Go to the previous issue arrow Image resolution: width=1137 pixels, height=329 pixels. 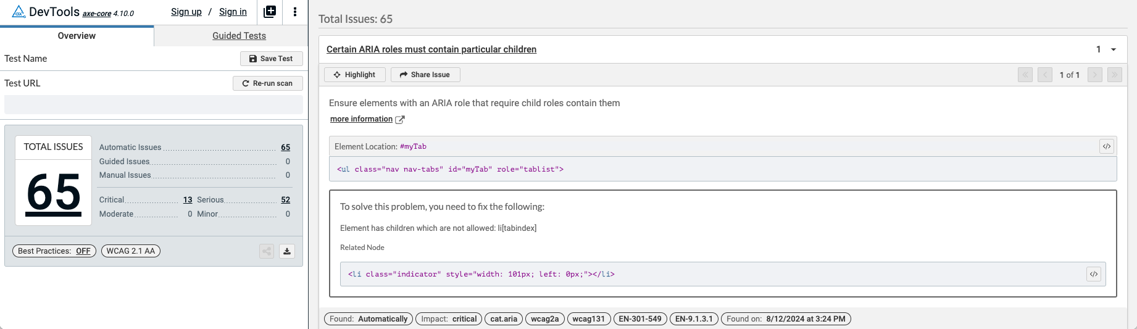pyautogui.click(x=1045, y=75)
